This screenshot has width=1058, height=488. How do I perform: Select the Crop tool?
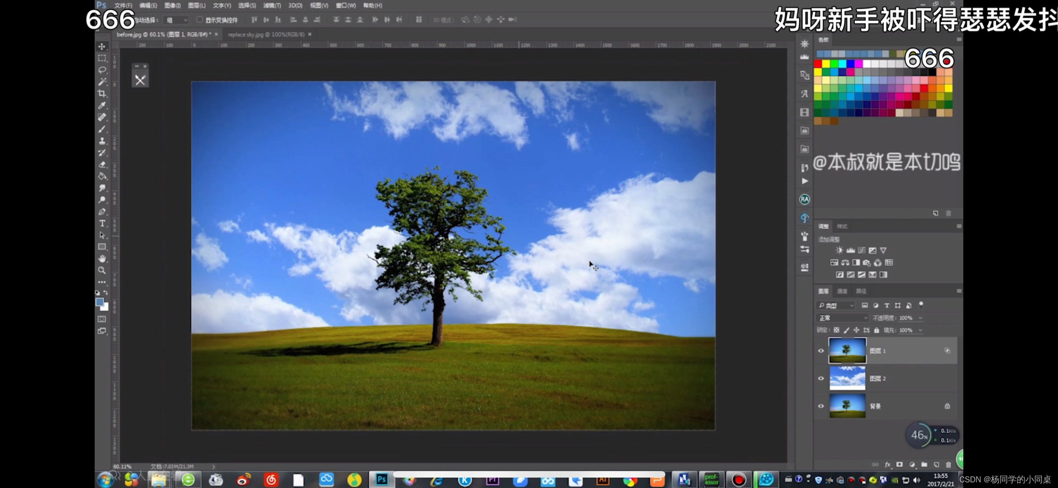click(x=102, y=93)
